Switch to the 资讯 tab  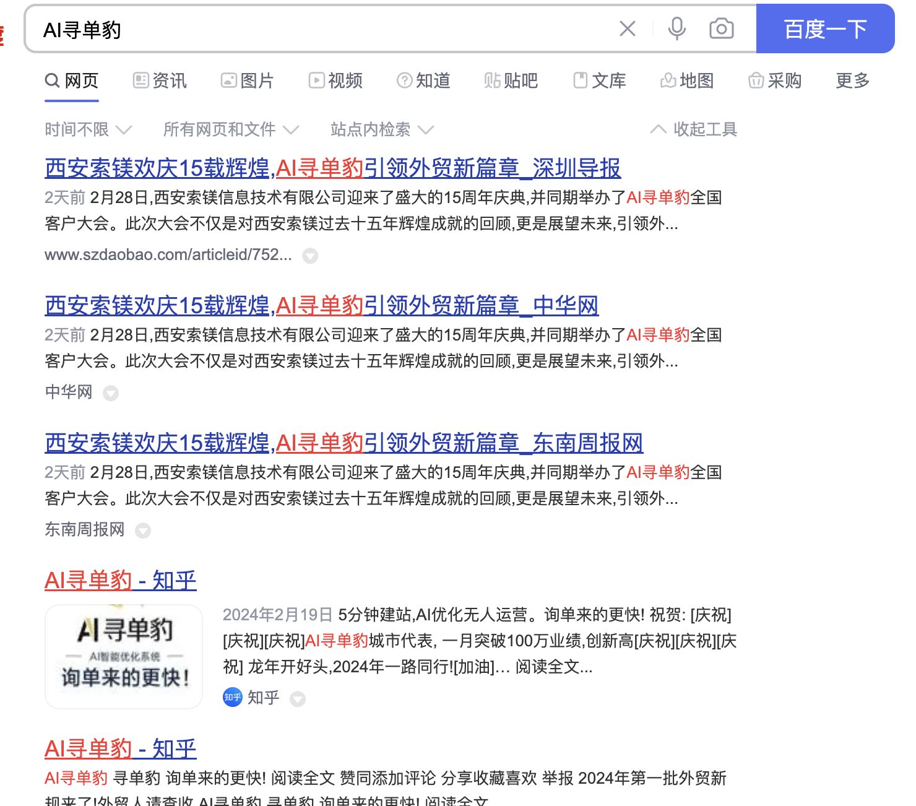(160, 80)
